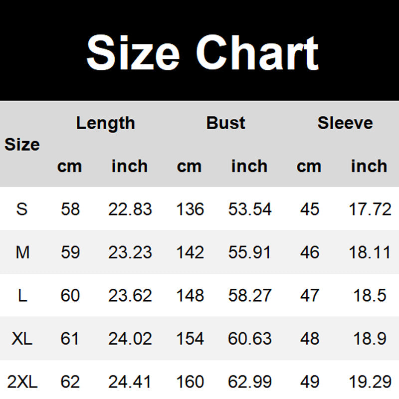Click the 61 cm length value
The height and width of the screenshot is (399, 399).
70,339
